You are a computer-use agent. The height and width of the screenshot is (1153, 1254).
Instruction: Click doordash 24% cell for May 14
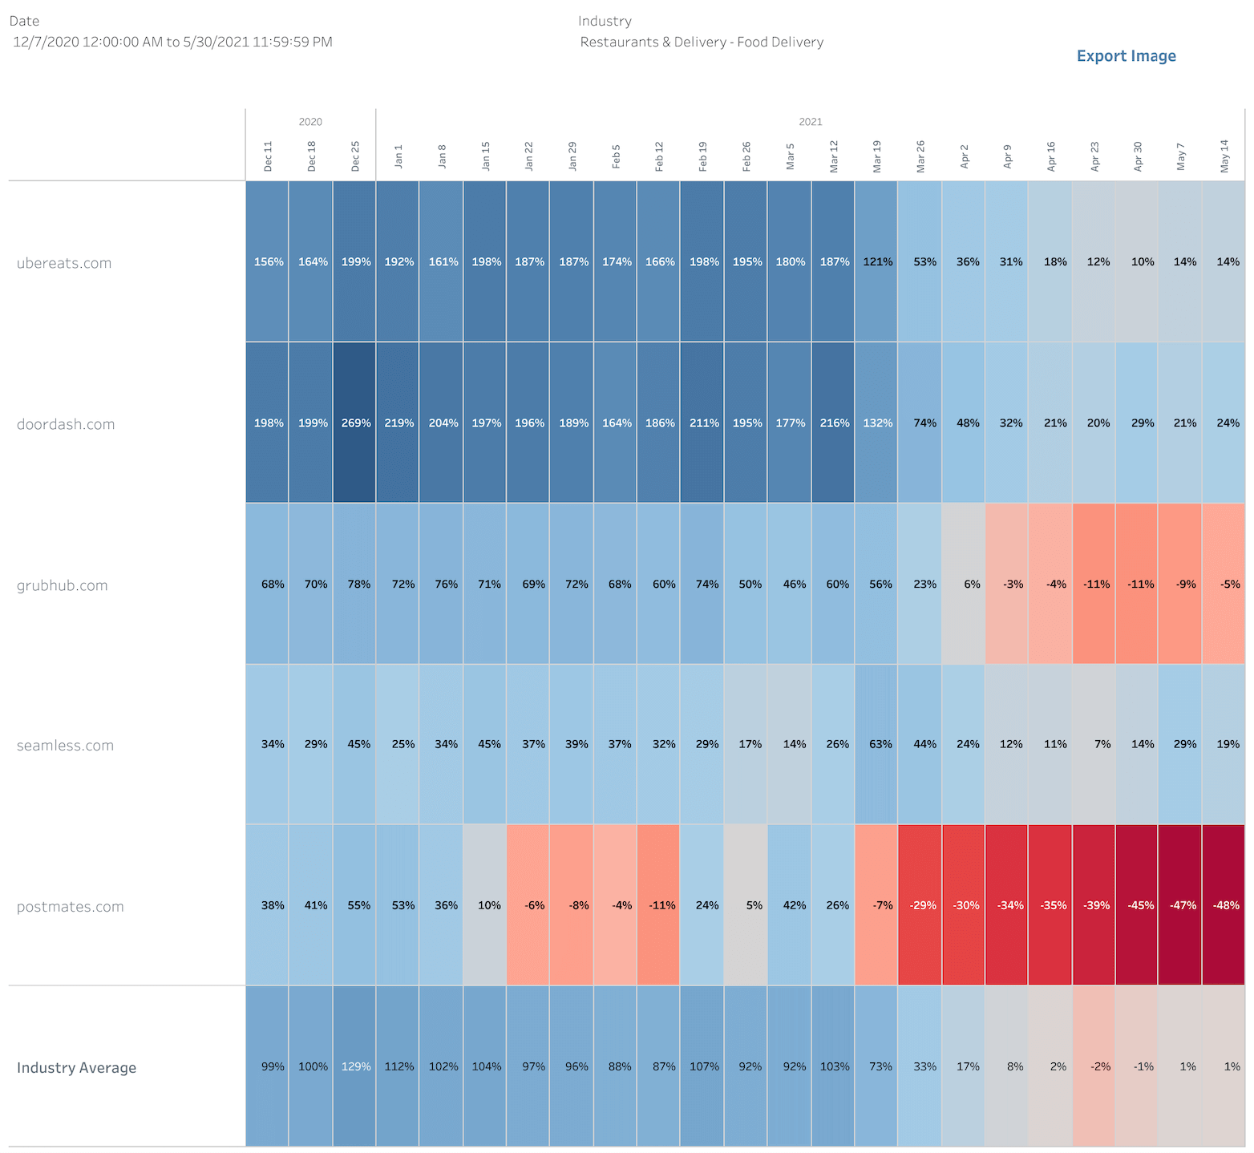click(x=1224, y=423)
